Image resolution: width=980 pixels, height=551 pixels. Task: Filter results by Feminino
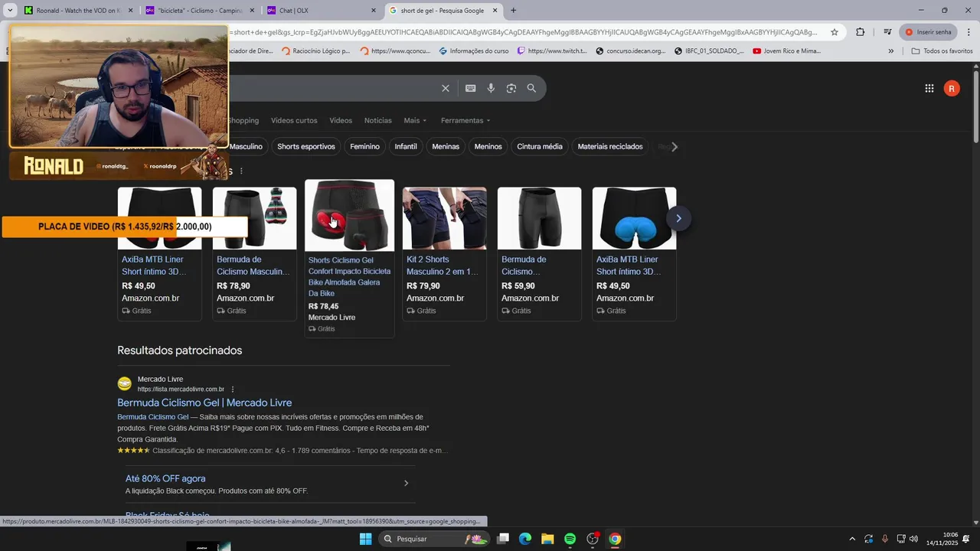[364, 146]
